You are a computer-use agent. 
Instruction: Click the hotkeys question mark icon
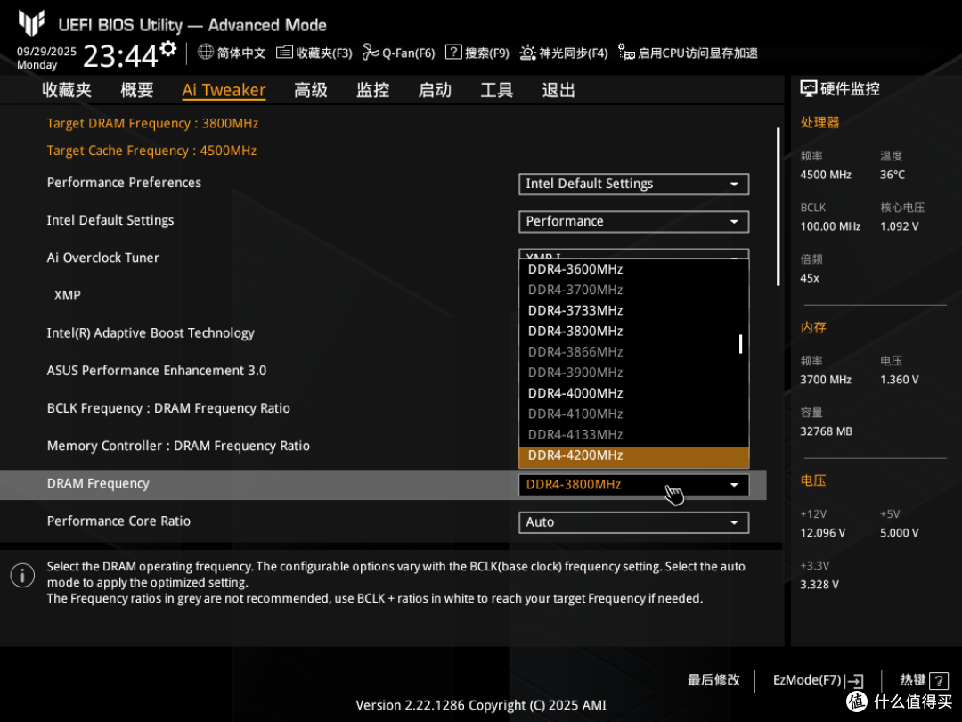[939, 680]
